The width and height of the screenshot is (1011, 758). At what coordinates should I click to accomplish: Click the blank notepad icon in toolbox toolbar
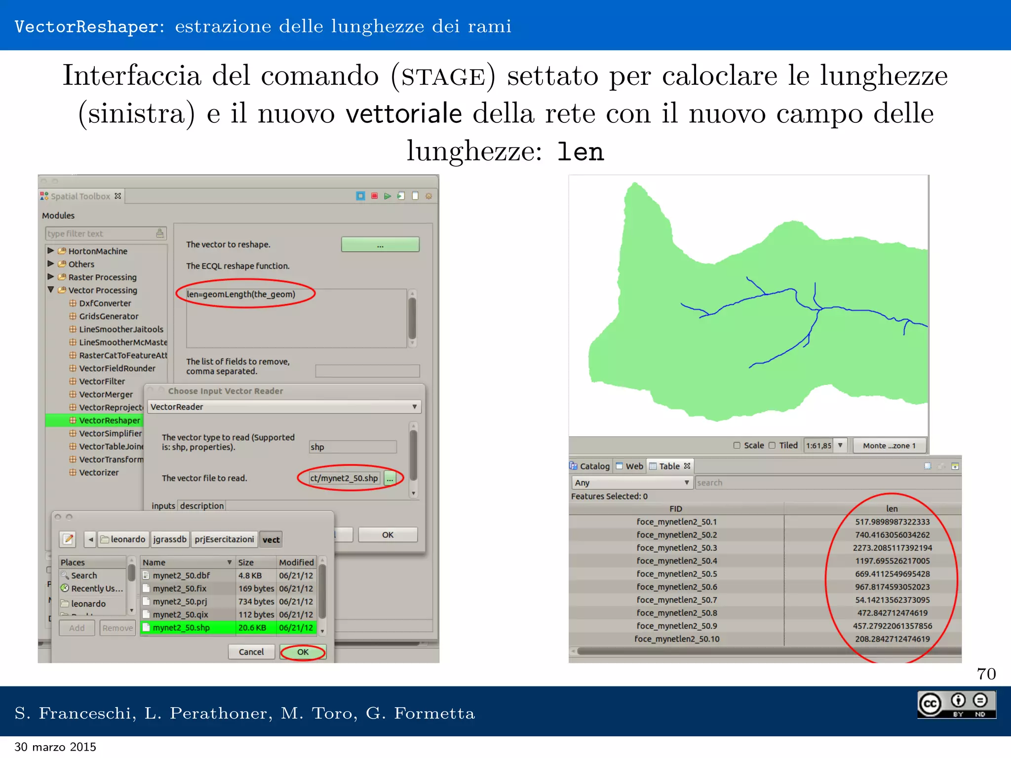click(415, 196)
